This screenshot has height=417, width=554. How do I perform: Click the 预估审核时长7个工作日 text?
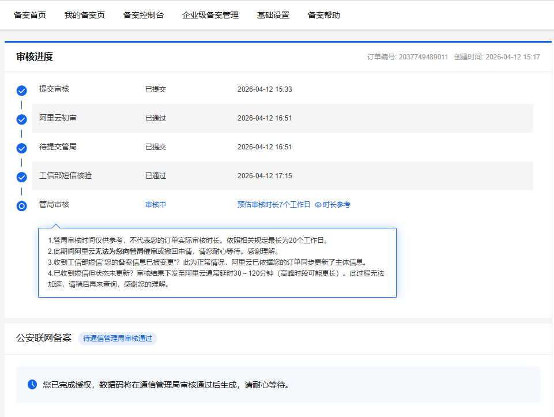pos(274,205)
